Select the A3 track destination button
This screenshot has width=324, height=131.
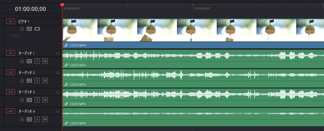pos(11,92)
